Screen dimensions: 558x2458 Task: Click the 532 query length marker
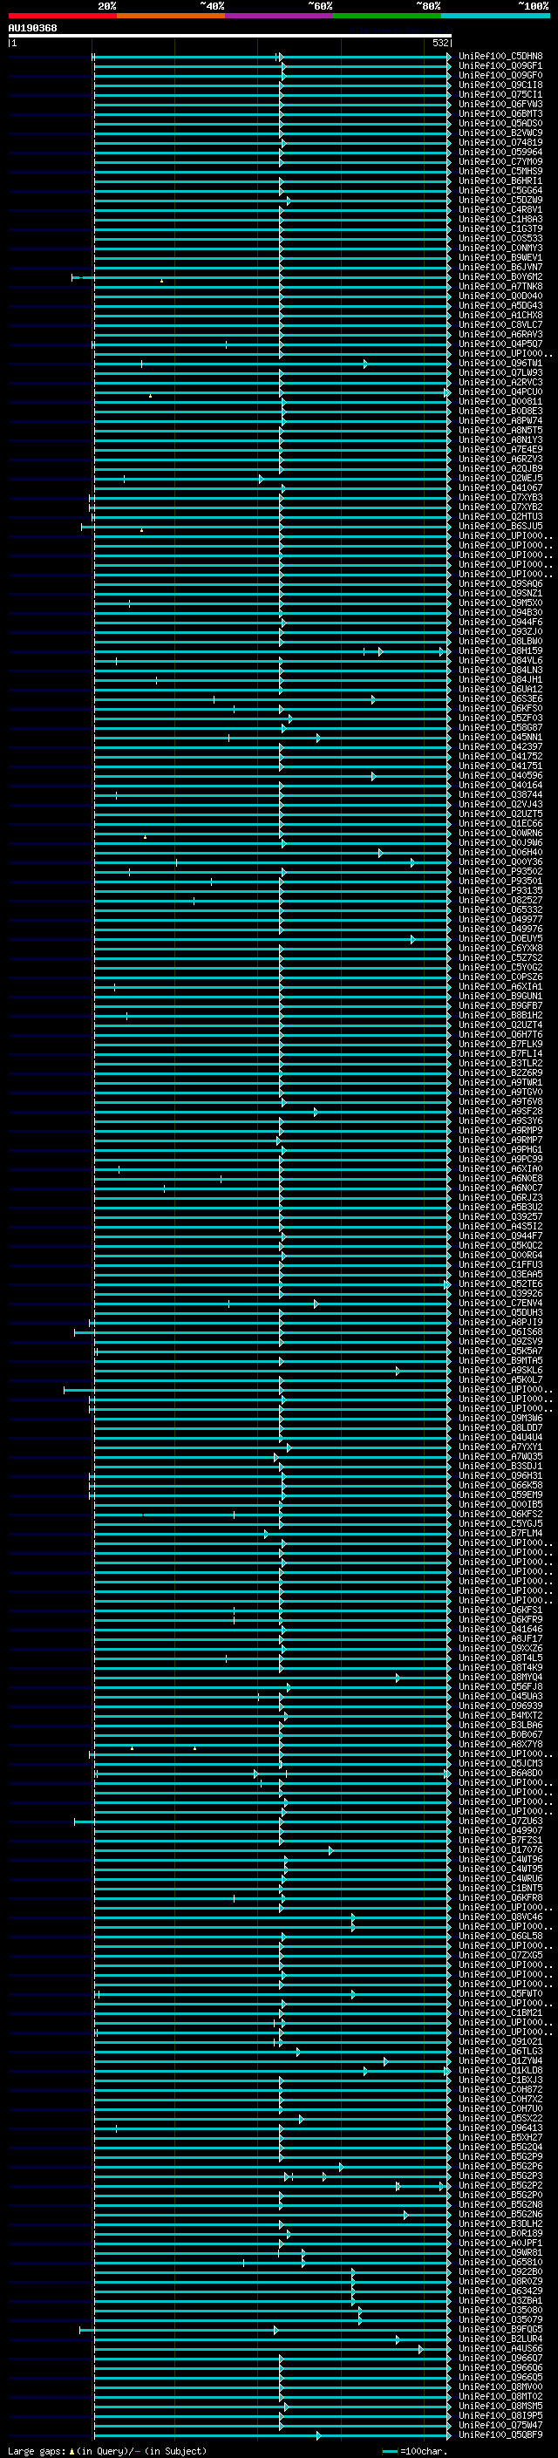[x=439, y=43]
